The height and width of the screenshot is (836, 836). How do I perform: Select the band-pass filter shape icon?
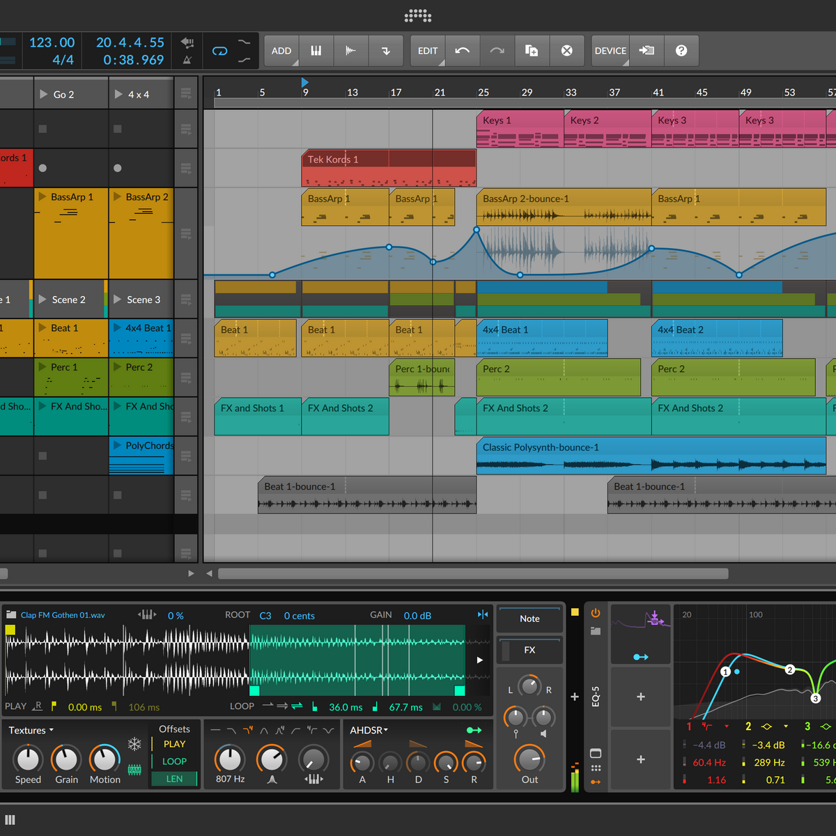264,730
